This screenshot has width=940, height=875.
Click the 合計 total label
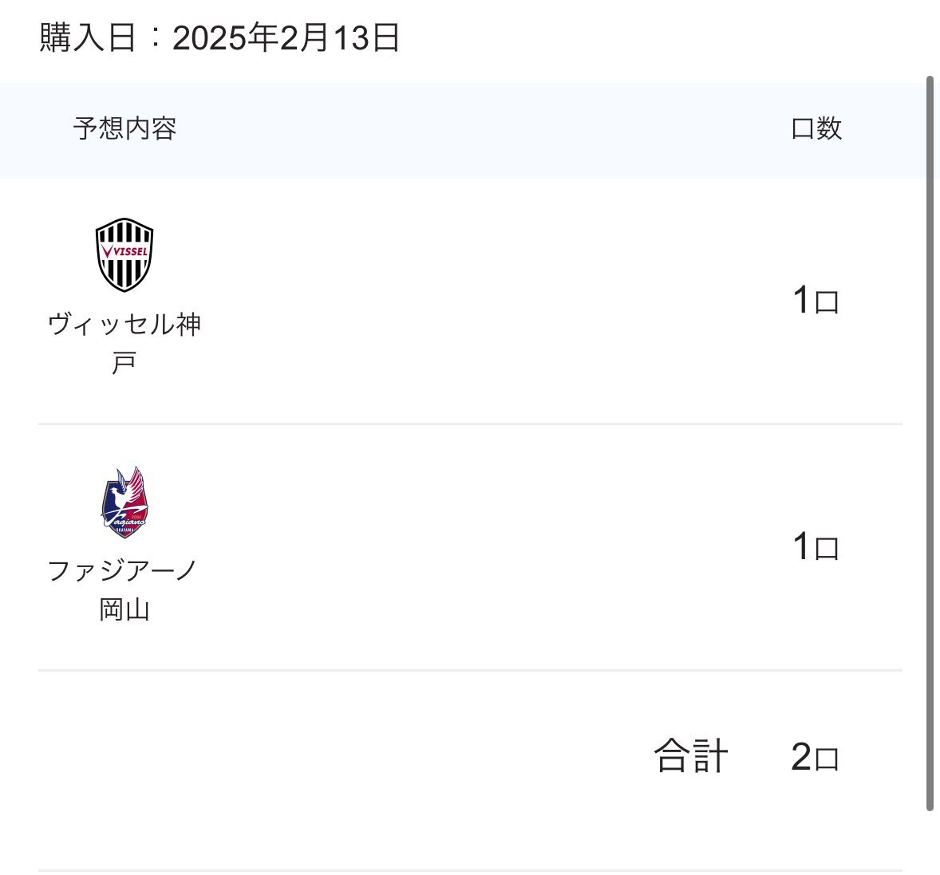(691, 757)
